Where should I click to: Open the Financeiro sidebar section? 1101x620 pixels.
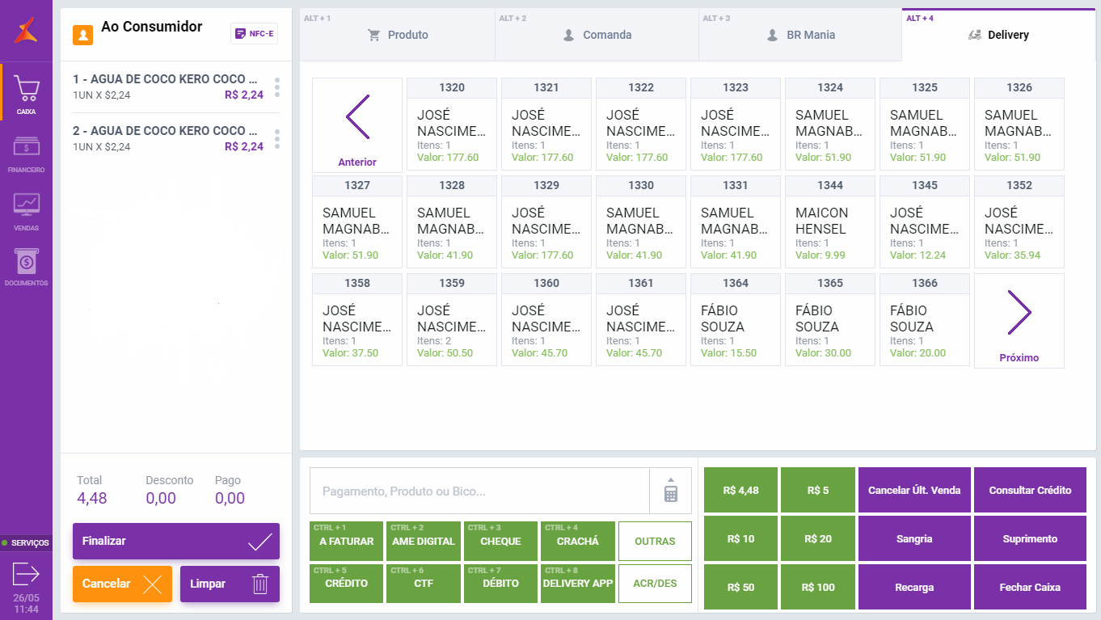(x=26, y=154)
